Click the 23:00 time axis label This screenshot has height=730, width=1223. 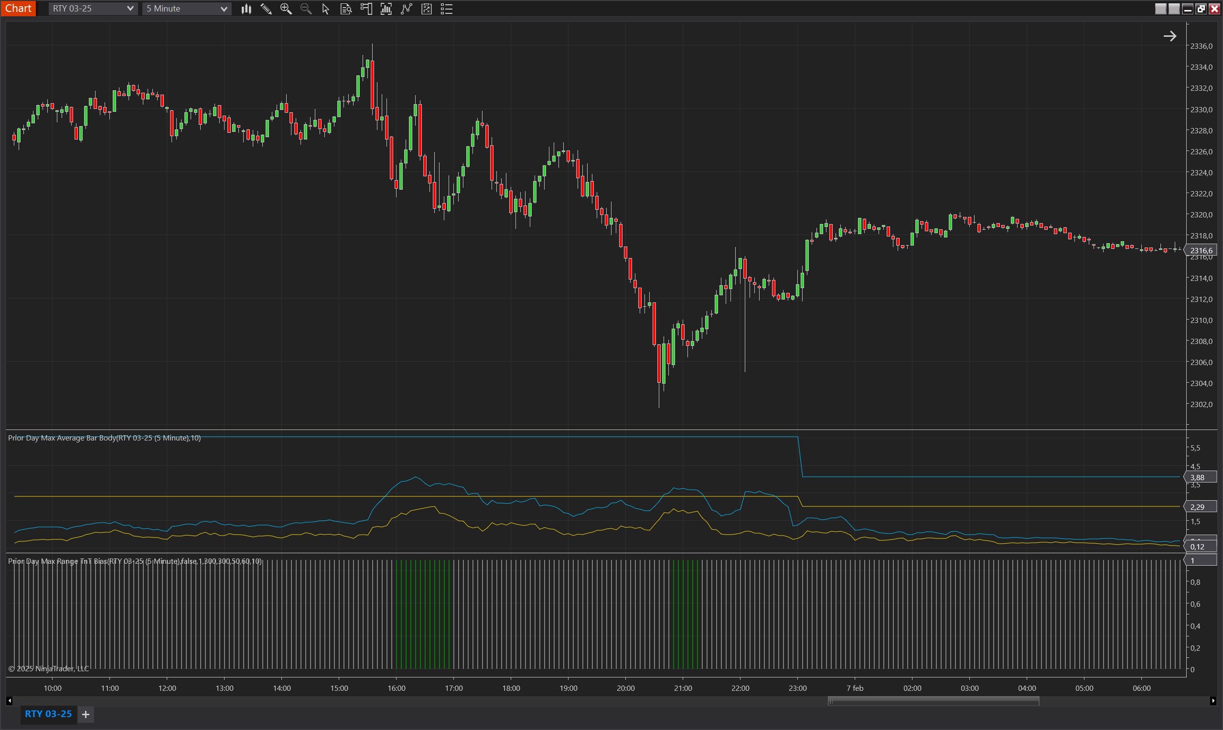(798, 688)
